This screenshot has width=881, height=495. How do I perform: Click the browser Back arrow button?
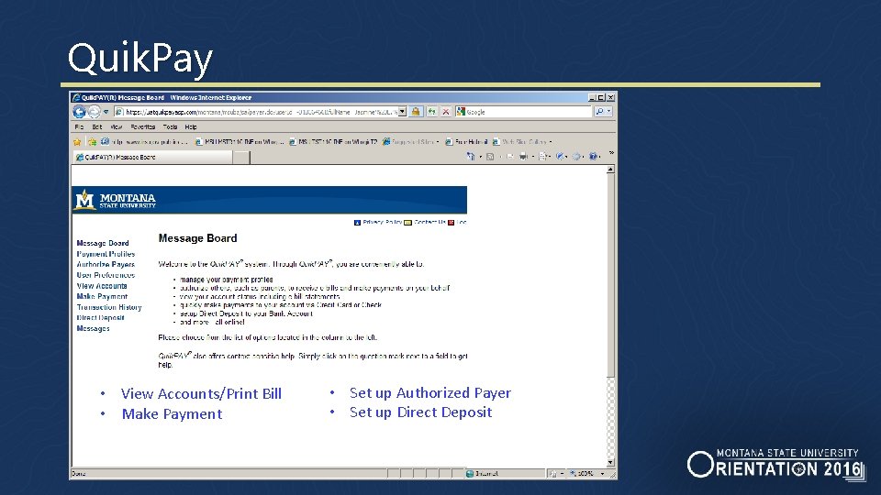(79, 112)
